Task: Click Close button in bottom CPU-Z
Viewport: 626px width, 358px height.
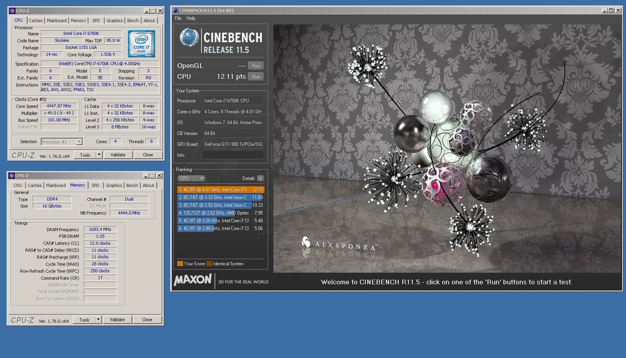Action: 147,320
